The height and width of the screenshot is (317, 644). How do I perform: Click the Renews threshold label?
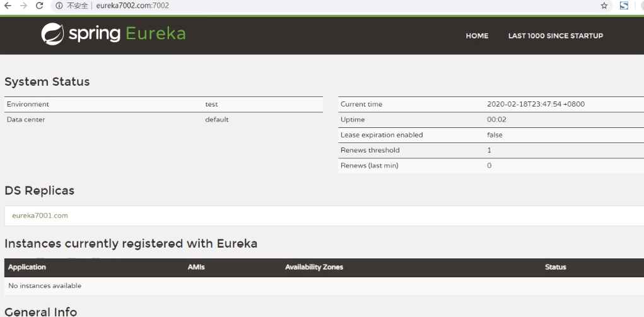tap(370, 150)
